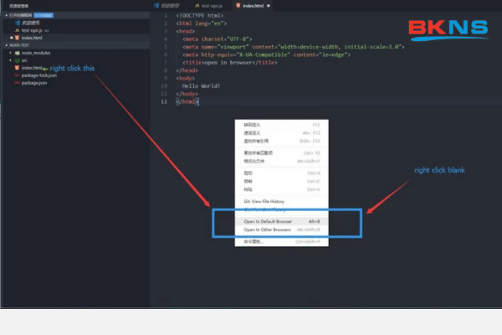Select Open In Other Browsers
The height and width of the screenshot is (335, 502).
coord(282,229)
